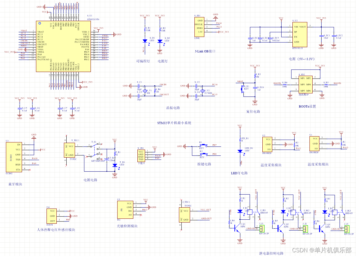Select the U1 DS18B20 sensor block
The width and height of the screenshot is (356, 256).
[x=314, y=144]
